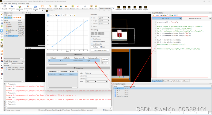Click the Groups toolbar icon
The image size is (212, 115).
click(36, 6)
